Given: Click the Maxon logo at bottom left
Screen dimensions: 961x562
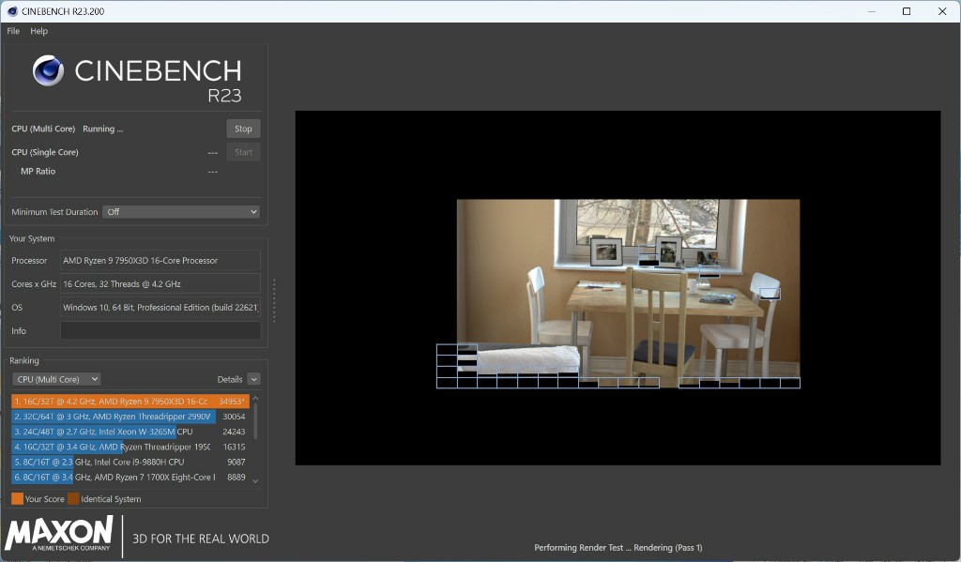Looking at the screenshot, I should click(59, 534).
